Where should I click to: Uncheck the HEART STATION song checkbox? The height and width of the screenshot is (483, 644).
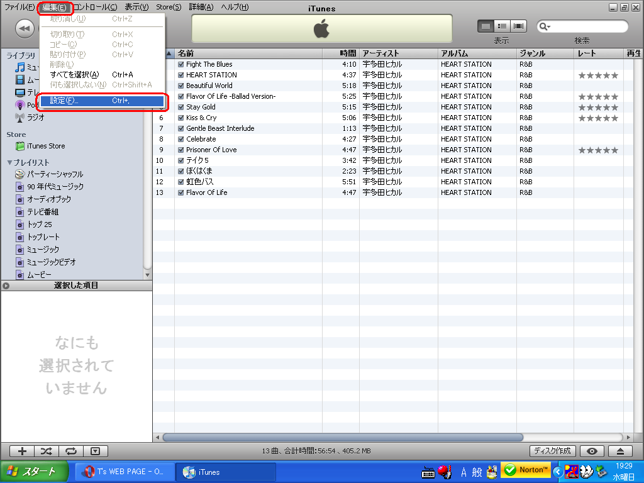(180, 75)
